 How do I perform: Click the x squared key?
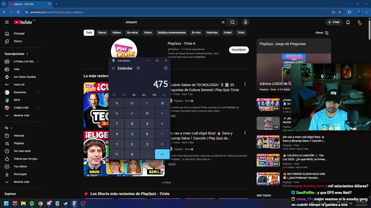[132, 113]
